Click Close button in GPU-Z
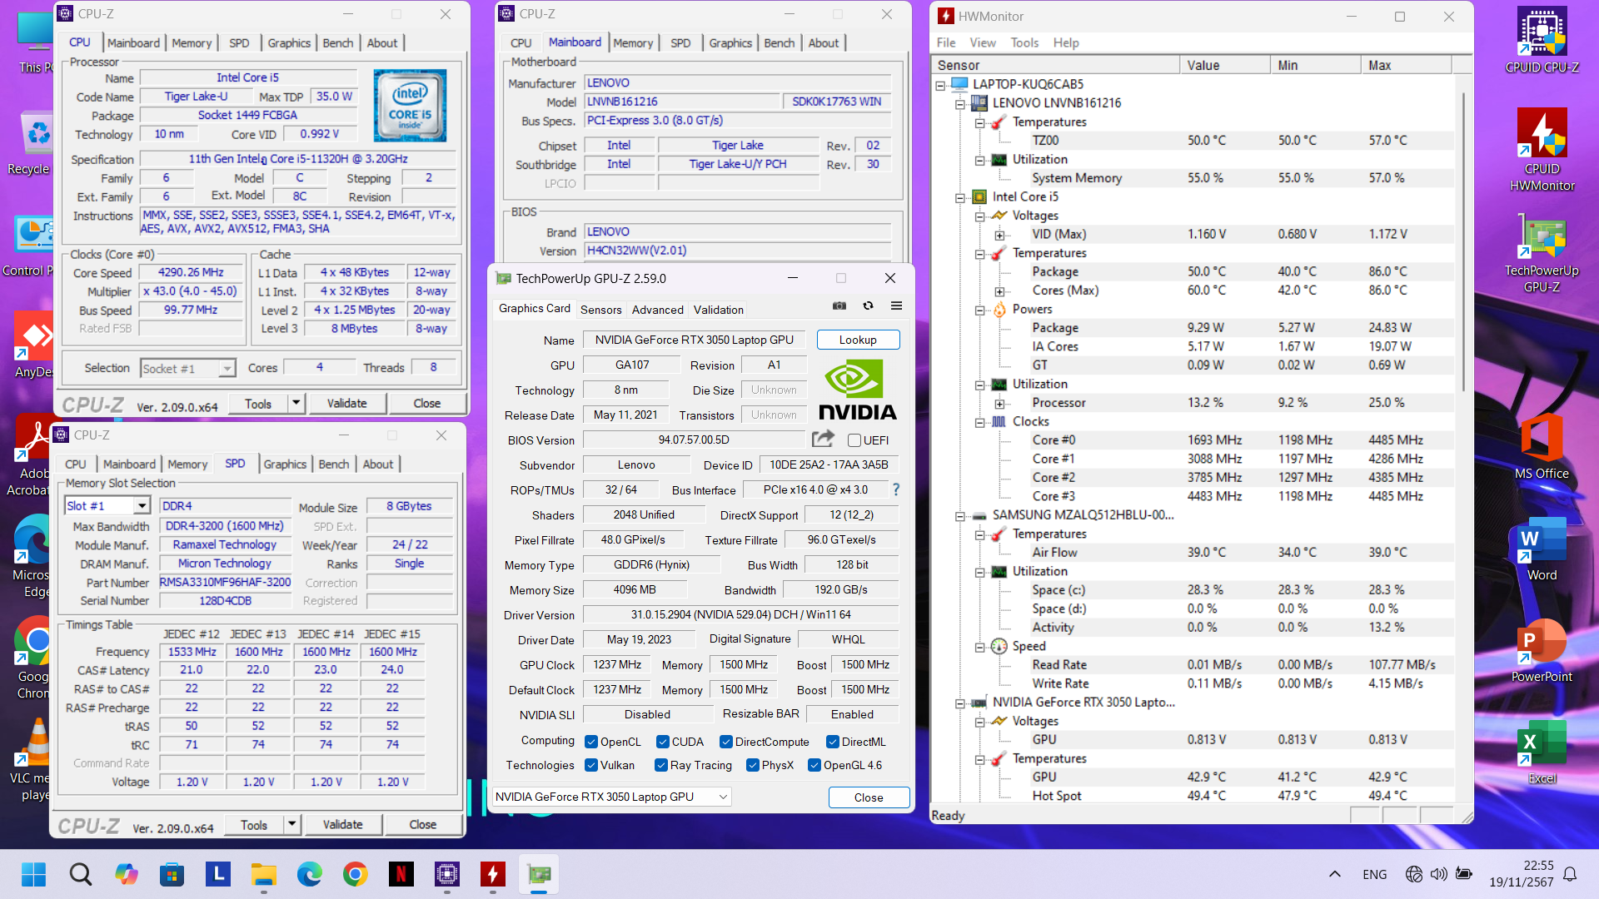1599x899 pixels. coord(869,797)
